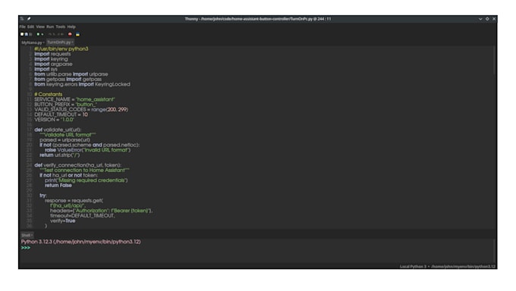Click the 'import sys' line
Viewport: 516px width, 291px height.
coord(46,69)
